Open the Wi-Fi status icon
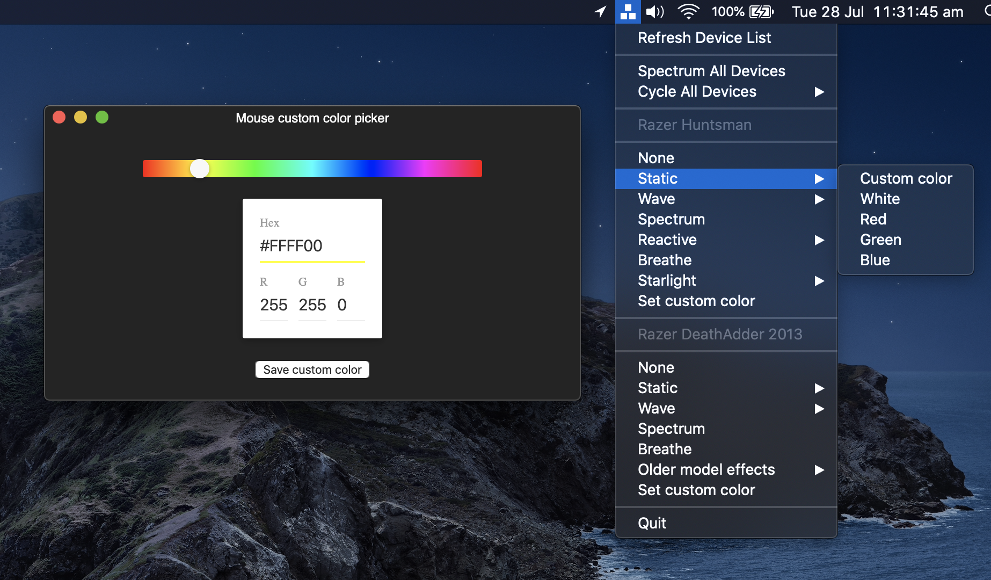This screenshot has height=580, width=991. click(x=688, y=12)
